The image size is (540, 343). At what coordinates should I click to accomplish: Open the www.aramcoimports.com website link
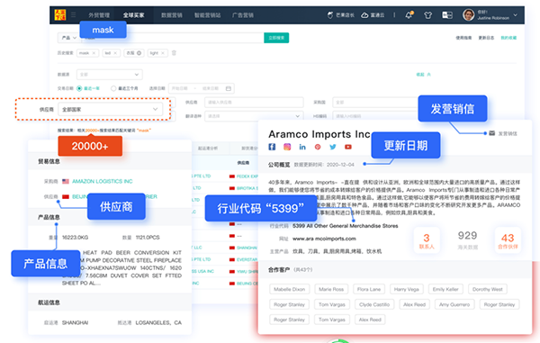pyautogui.click(x=324, y=239)
